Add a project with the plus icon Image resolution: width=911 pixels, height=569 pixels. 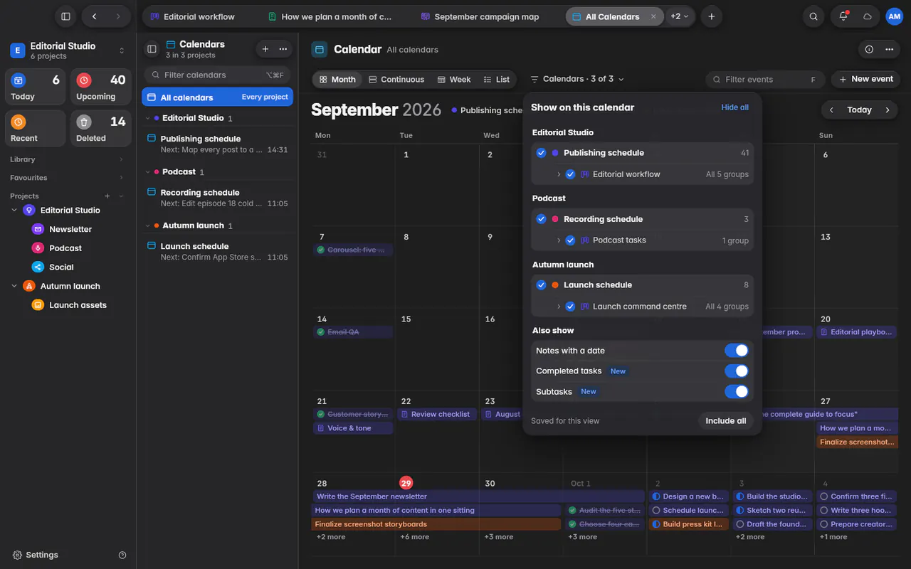coord(107,196)
